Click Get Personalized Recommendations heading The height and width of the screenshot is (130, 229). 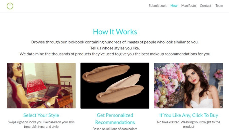coord(115,119)
